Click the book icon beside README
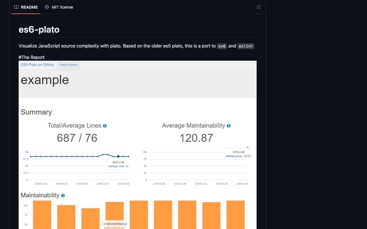Viewport: 367px width, 229px height. point(16,7)
